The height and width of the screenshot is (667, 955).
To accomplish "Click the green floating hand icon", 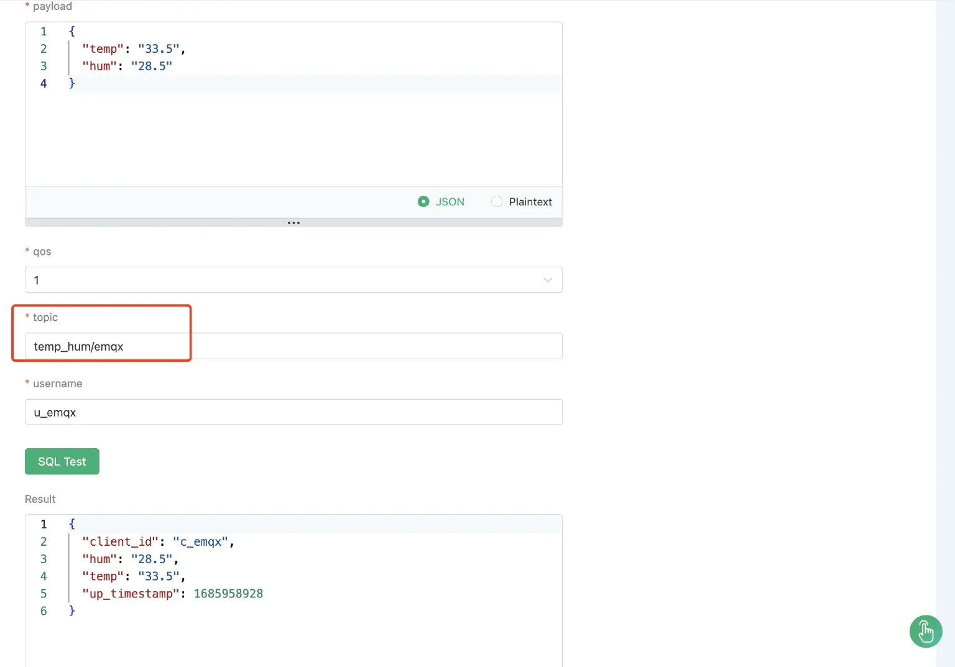I will coord(926,632).
